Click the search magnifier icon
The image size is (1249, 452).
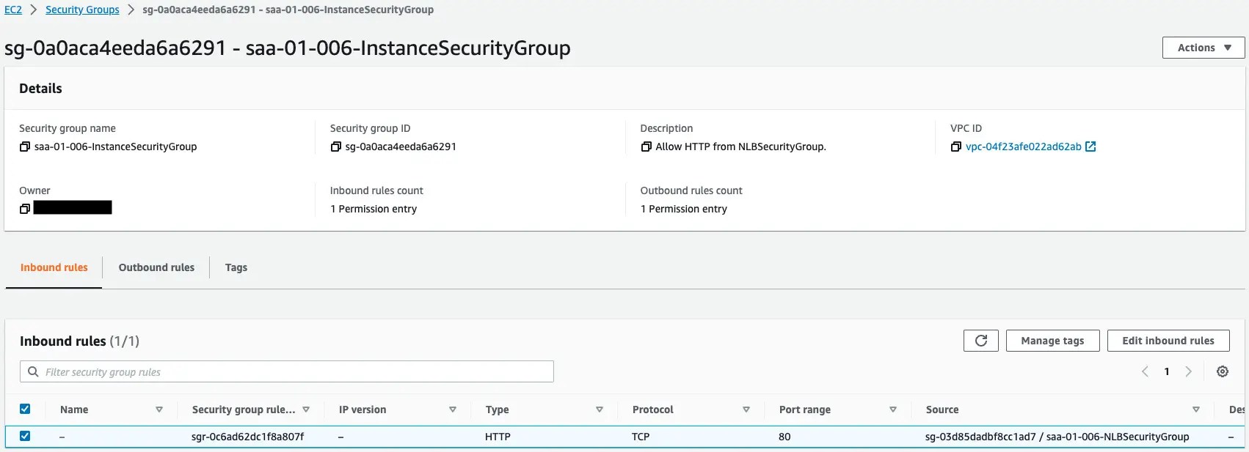pos(33,371)
